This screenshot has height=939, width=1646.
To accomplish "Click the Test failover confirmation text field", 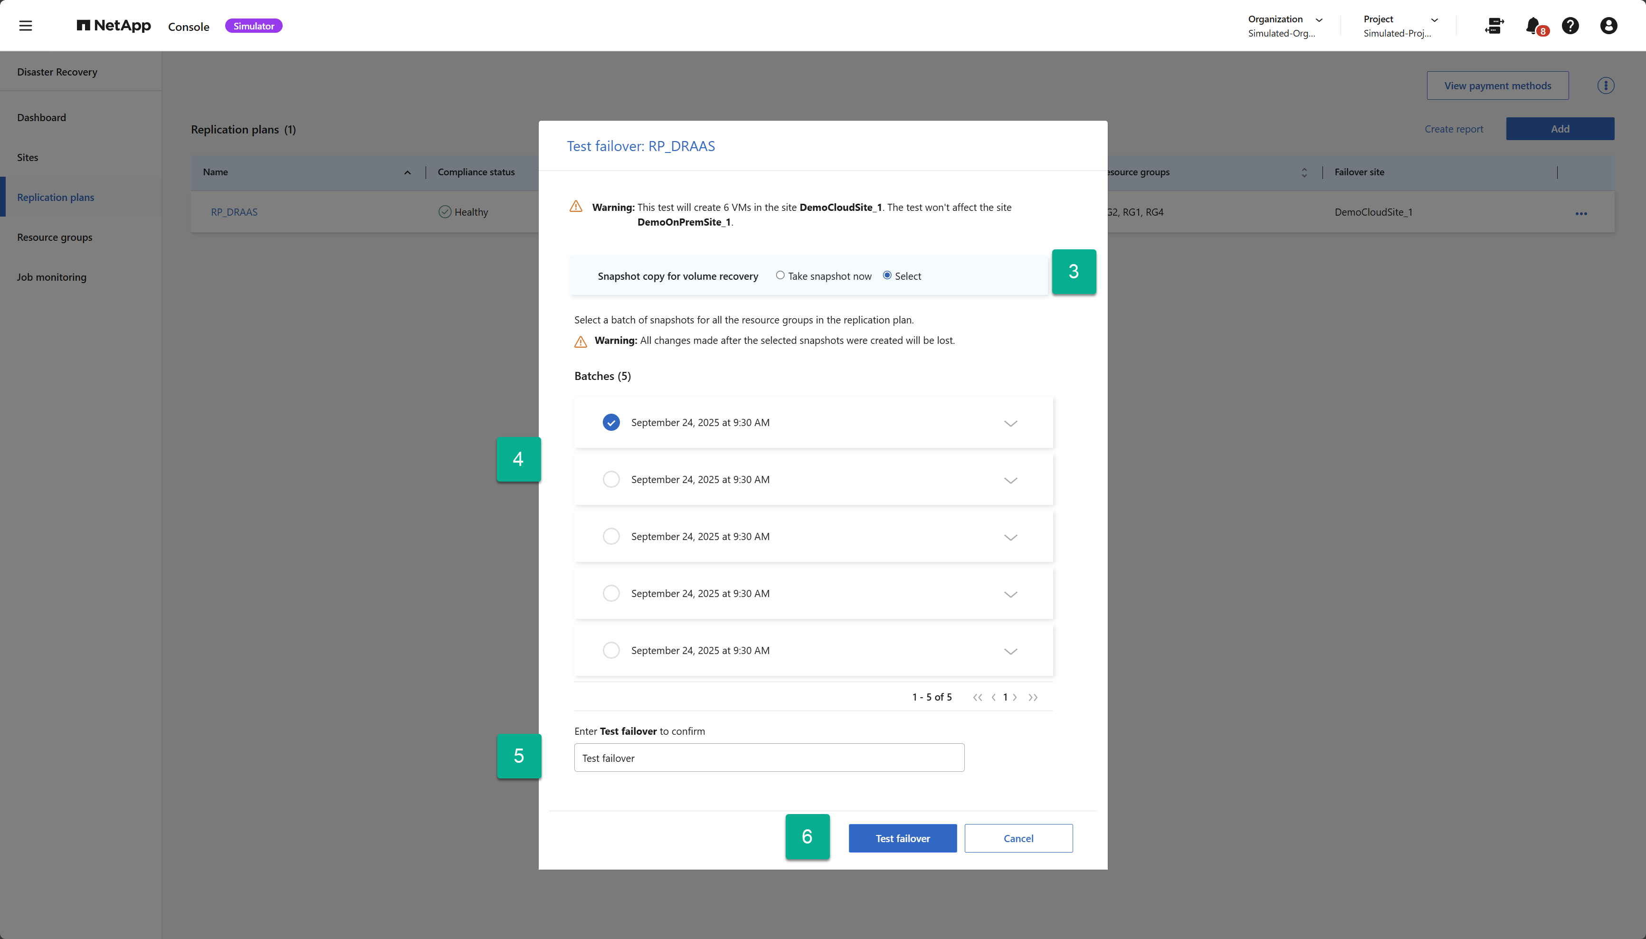I will point(769,758).
